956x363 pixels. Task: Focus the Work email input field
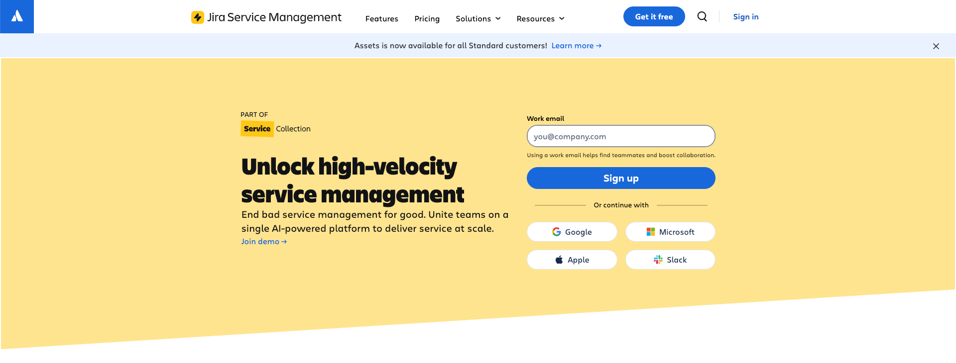point(621,136)
